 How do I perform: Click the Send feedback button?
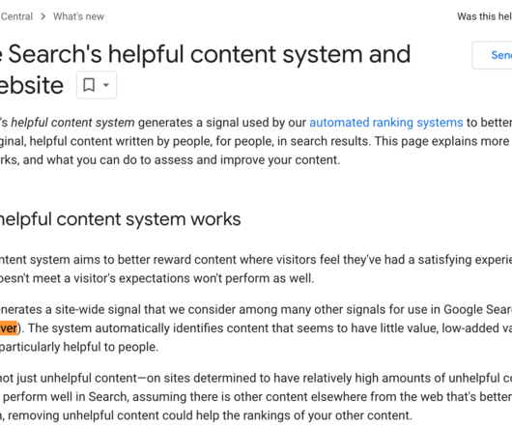pos(492,55)
